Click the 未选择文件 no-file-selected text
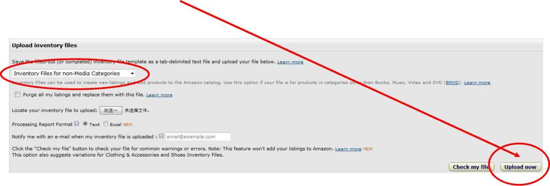Image resolution: width=550 pixels, height=186 pixels. coord(137,111)
